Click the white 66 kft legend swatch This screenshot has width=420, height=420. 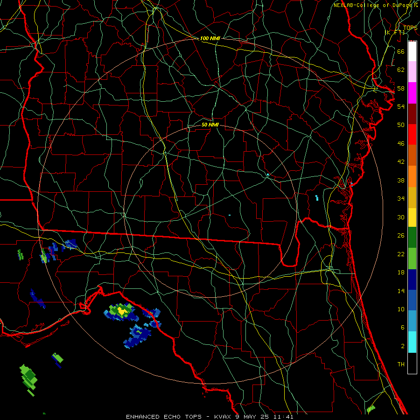(412, 51)
